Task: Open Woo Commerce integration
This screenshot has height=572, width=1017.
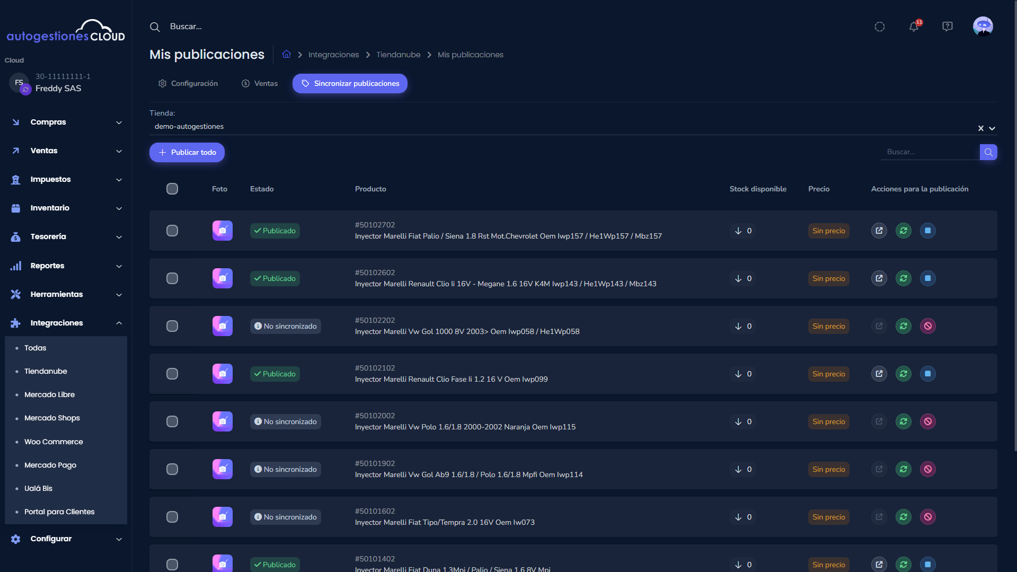Action: tap(54, 442)
